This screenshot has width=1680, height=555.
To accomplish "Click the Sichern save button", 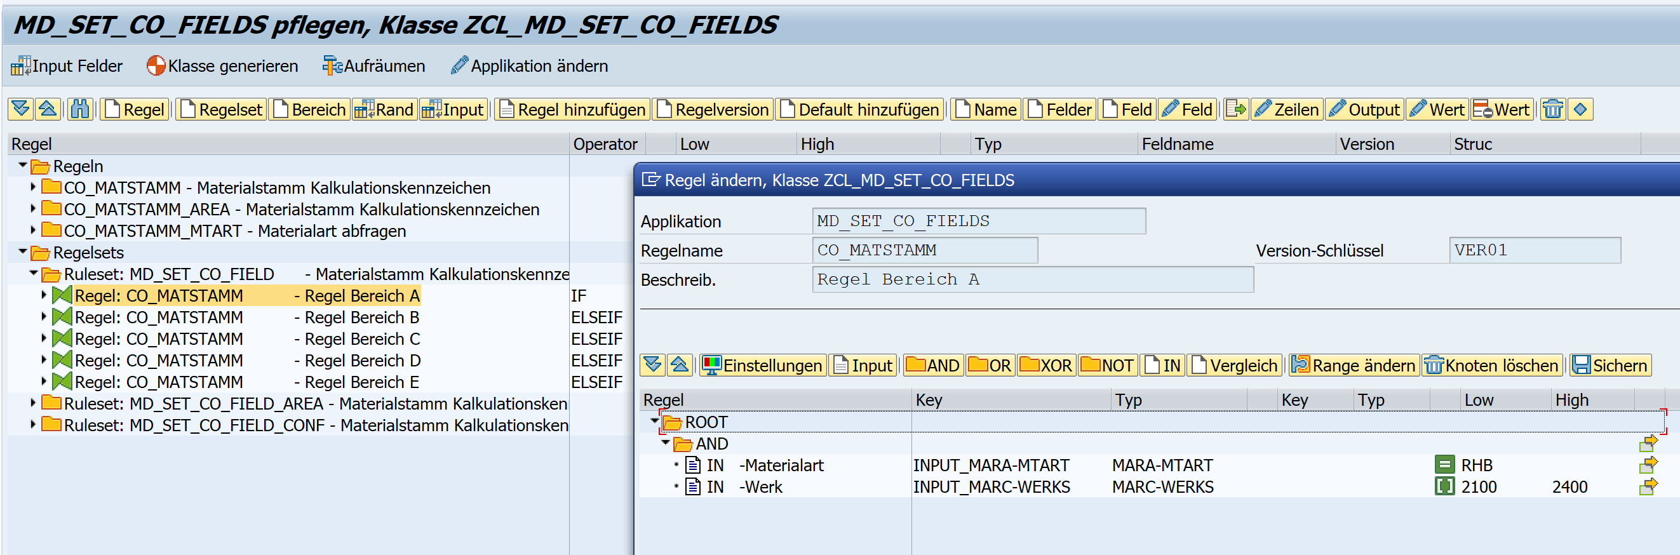I will [1609, 365].
